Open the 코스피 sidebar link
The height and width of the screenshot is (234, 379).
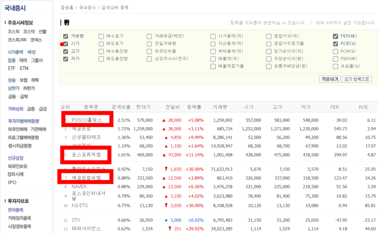click(x=13, y=31)
